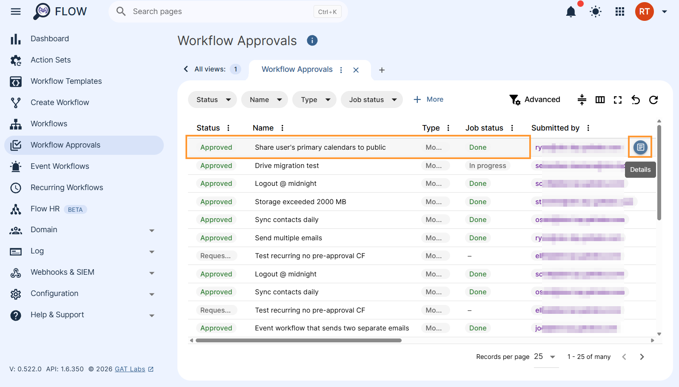Click the Search pages field
Image resolution: width=679 pixels, height=387 pixels.
[x=228, y=11]
